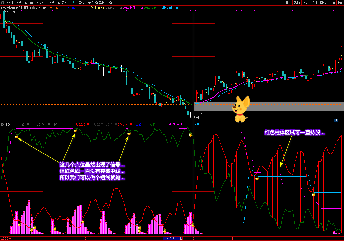Open the 画线 drawing tool
Screen dimensions: 344x241
pyautogui.click(x=323, y=3)
